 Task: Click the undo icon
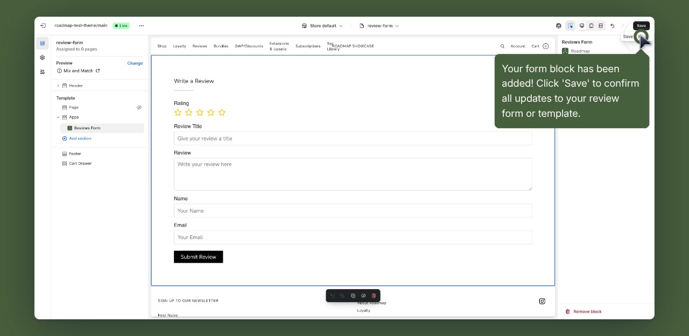[x=612, y=25]
